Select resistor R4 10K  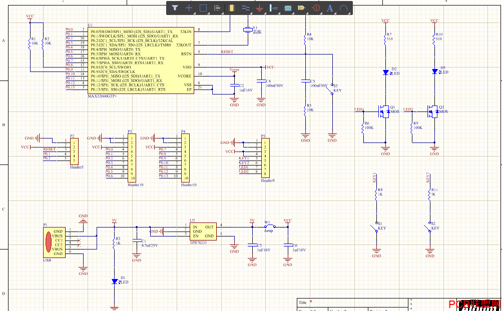tap(305, 40)
